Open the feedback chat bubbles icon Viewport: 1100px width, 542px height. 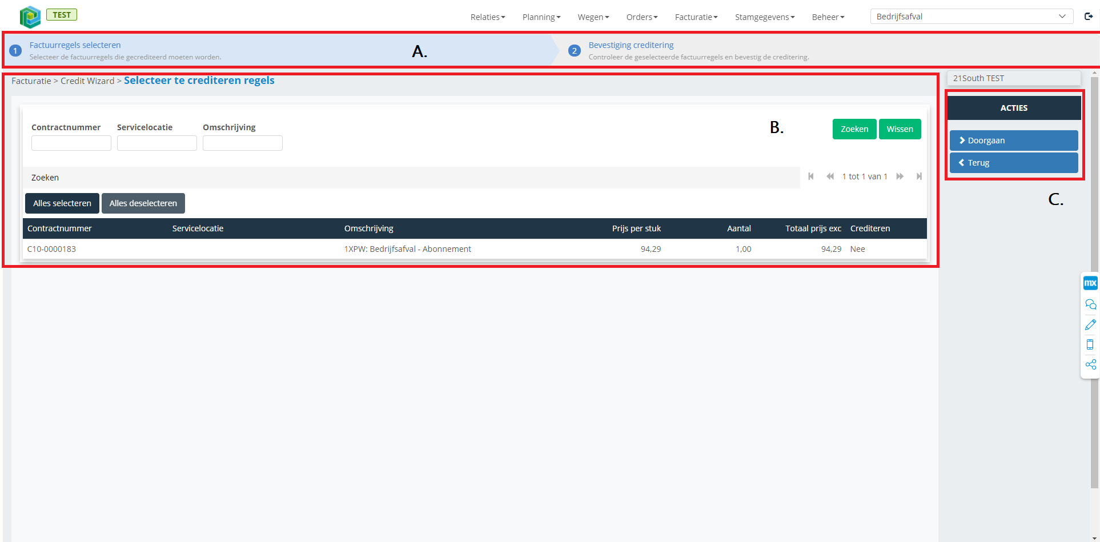coord(1090,304)
